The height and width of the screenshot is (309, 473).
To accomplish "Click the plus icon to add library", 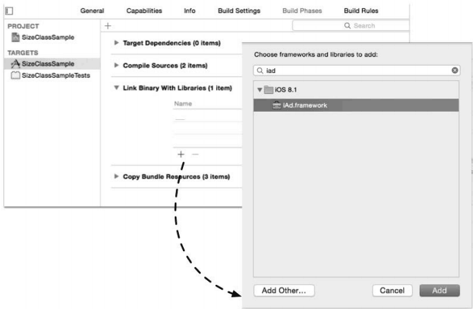I will click(181, 154).
